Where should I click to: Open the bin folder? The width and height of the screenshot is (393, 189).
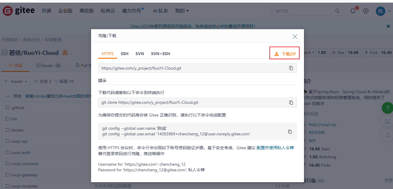click(x=14, y=119)
